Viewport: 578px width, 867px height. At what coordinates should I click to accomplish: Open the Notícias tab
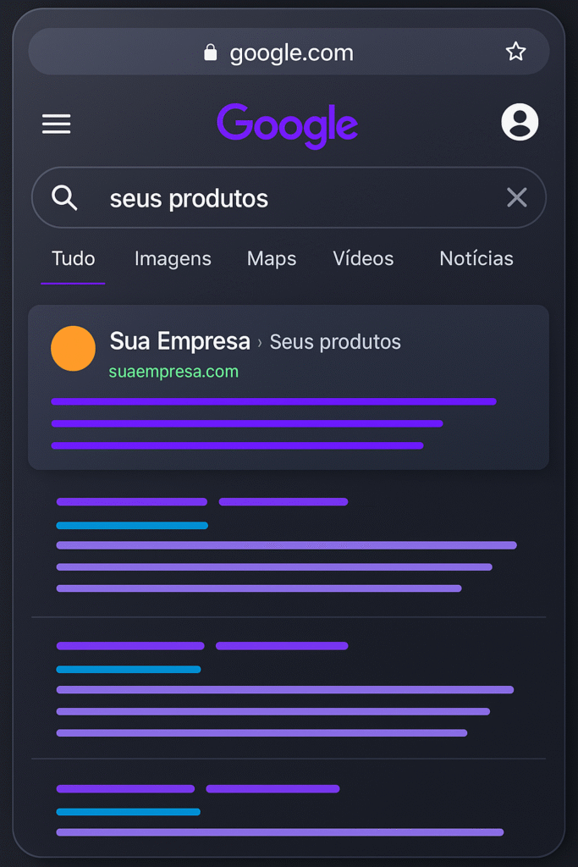pyautogui.click(x=476, y=258)
